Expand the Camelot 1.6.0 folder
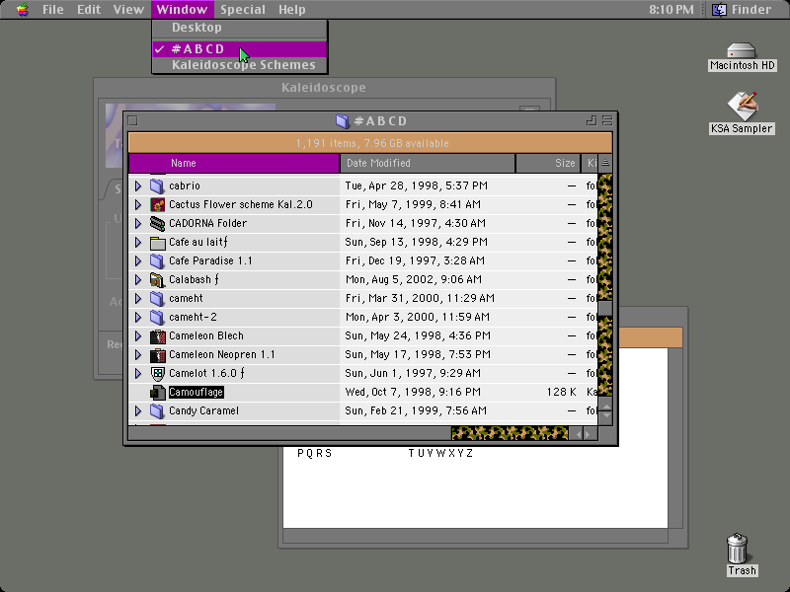Viewport: 790px width, 592px height. point(138,374)
